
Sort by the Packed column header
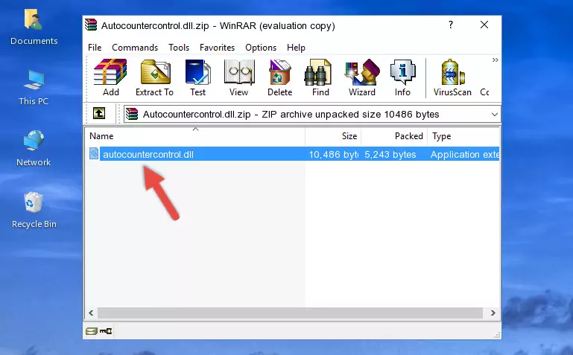pyautogui.click(x=394, y=136)
